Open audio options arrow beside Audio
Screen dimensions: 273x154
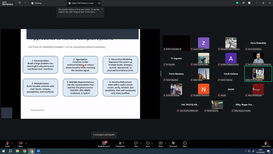click(x=12, y=143)
